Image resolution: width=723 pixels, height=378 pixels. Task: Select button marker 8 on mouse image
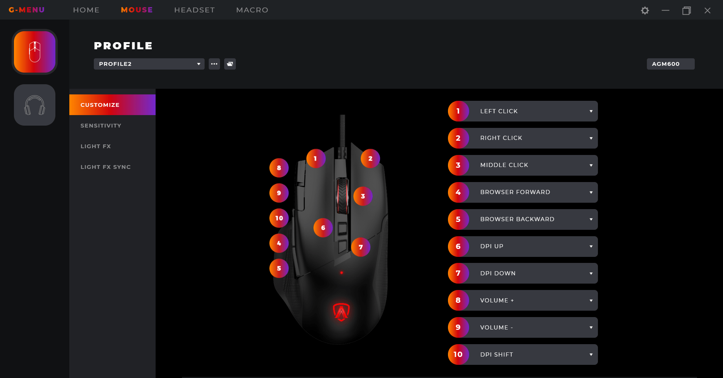pos(279,168)
